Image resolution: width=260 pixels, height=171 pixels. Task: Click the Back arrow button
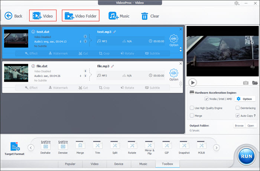(13, 16)
